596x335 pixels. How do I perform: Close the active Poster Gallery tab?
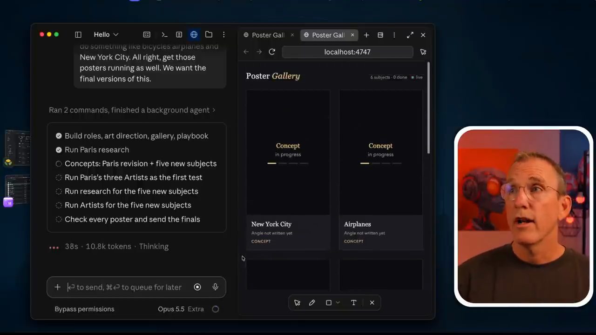tap(352, 35)
